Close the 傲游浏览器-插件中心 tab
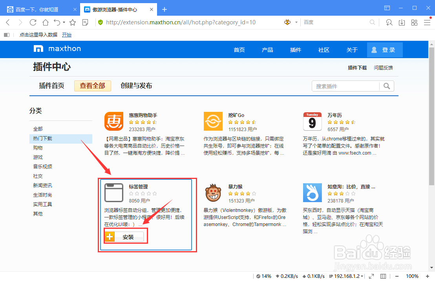This screenshot has height=281, width=435. point(152,9)
